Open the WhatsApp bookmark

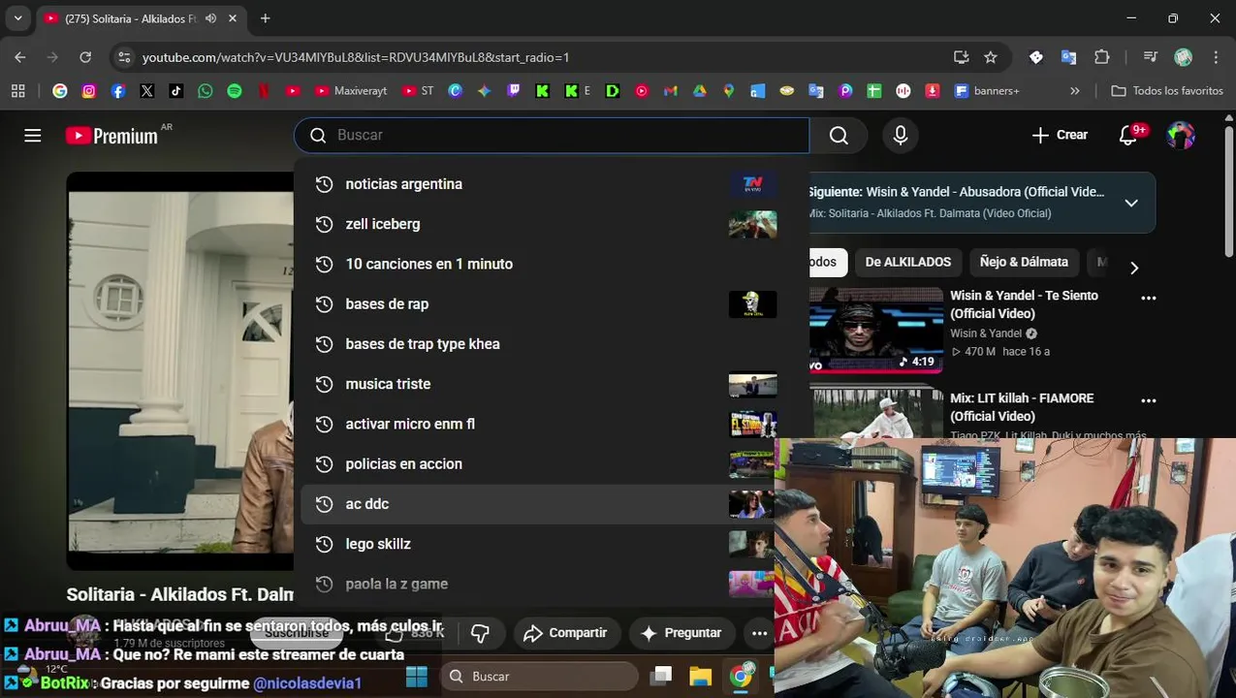click(205, 91)
